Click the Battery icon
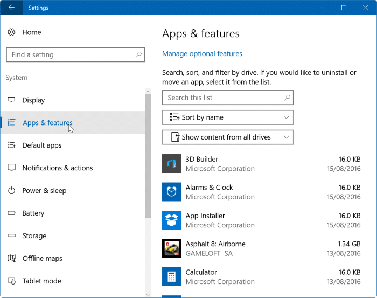This screenshot has height=298, width=377. pyautogui.click(x=11, y=213)
